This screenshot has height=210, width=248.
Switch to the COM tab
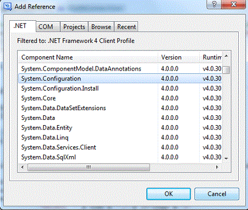point(48,26)
